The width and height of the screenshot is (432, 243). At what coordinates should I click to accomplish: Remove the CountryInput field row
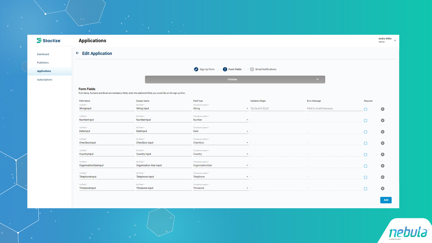(x=382, y=155)
